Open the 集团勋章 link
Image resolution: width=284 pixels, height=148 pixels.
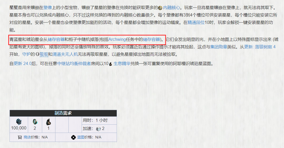(219, 47)
